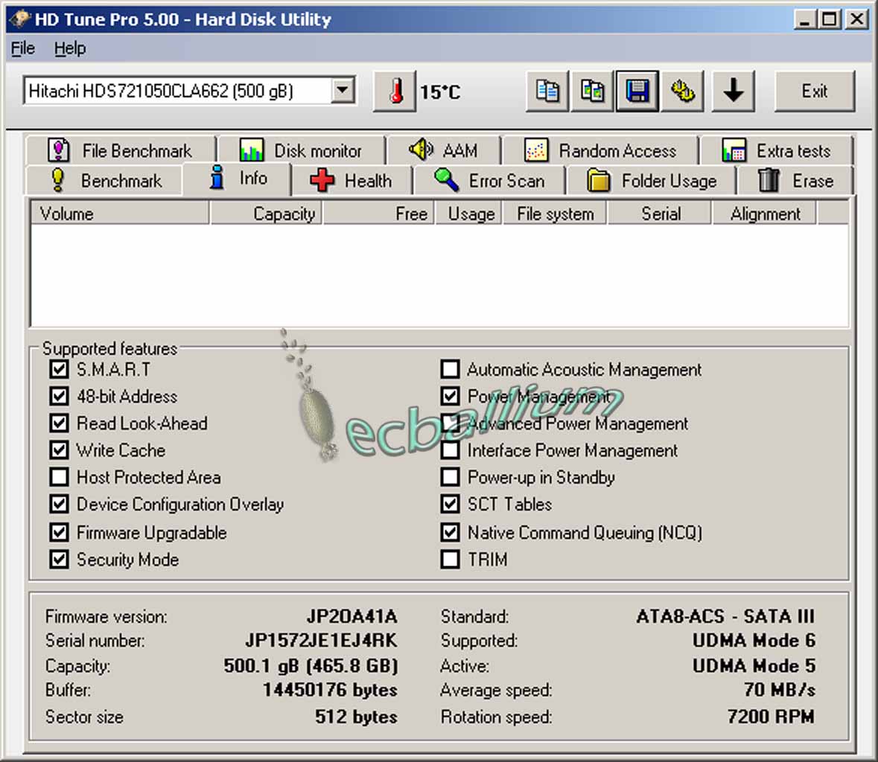Open the Help menu
This screenshot has height=762, width=878.
(x=70, y=48)
